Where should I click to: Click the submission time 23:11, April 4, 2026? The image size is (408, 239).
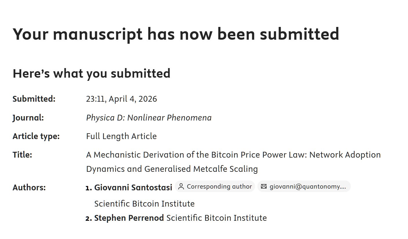pos(121,99)
